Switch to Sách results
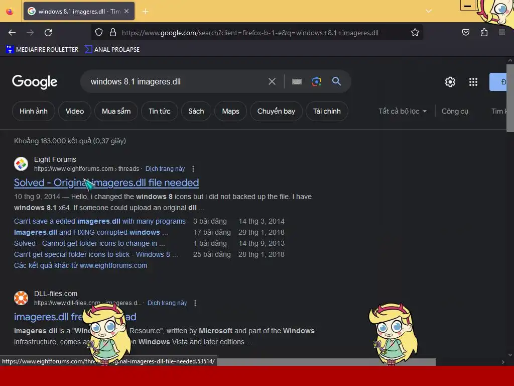The image size is (514, 386). 196,111
